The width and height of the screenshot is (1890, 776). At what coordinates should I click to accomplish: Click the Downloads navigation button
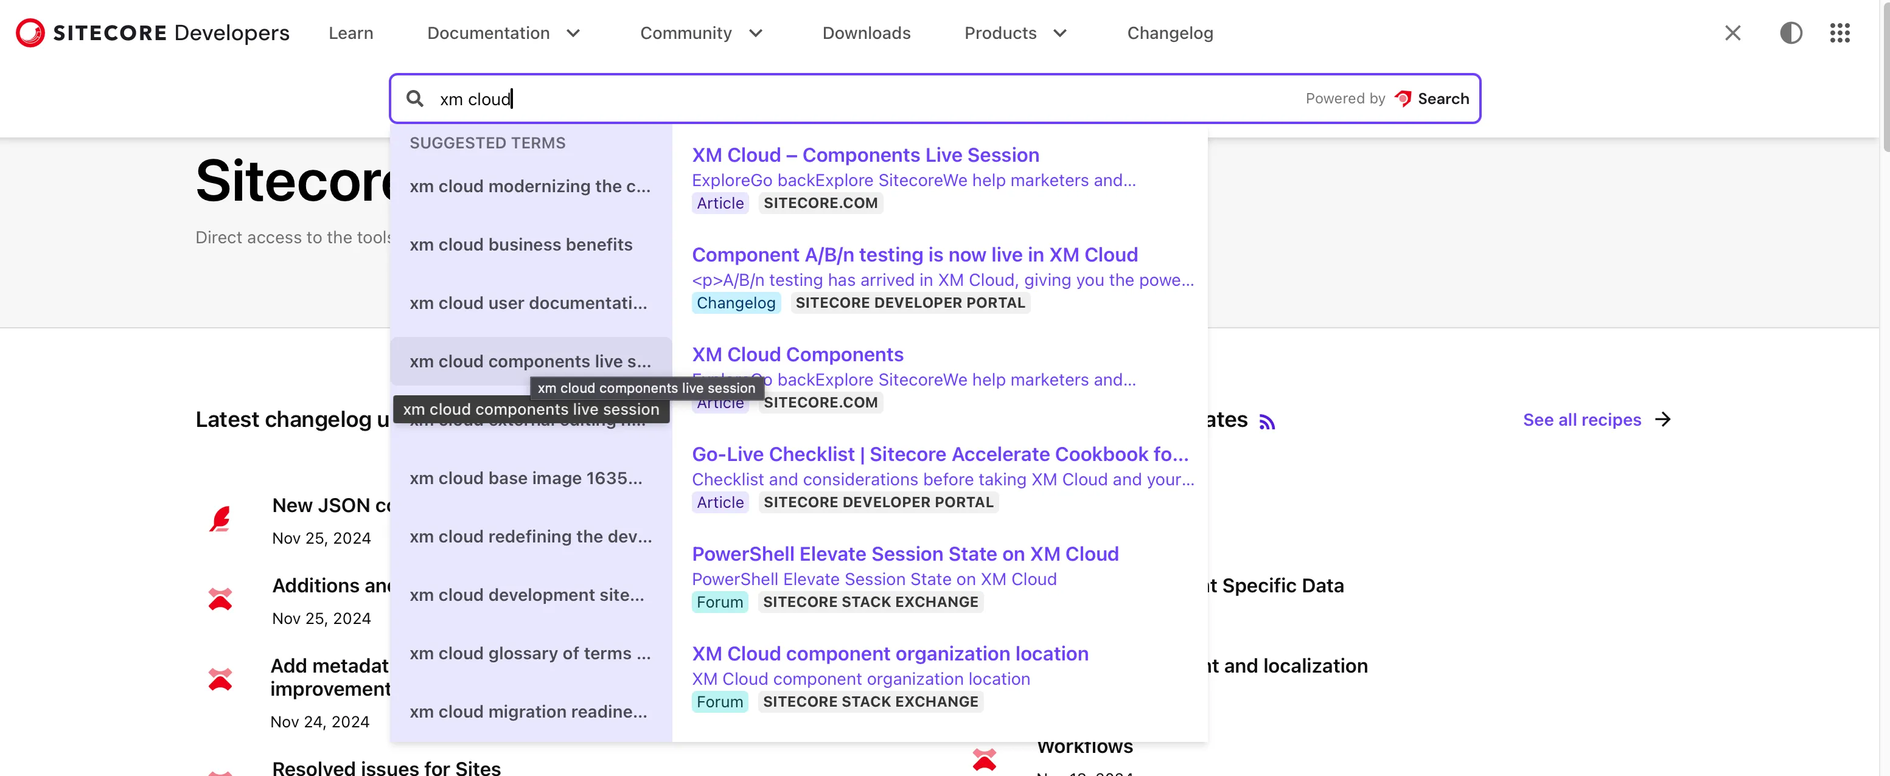(x=865, y=32)
